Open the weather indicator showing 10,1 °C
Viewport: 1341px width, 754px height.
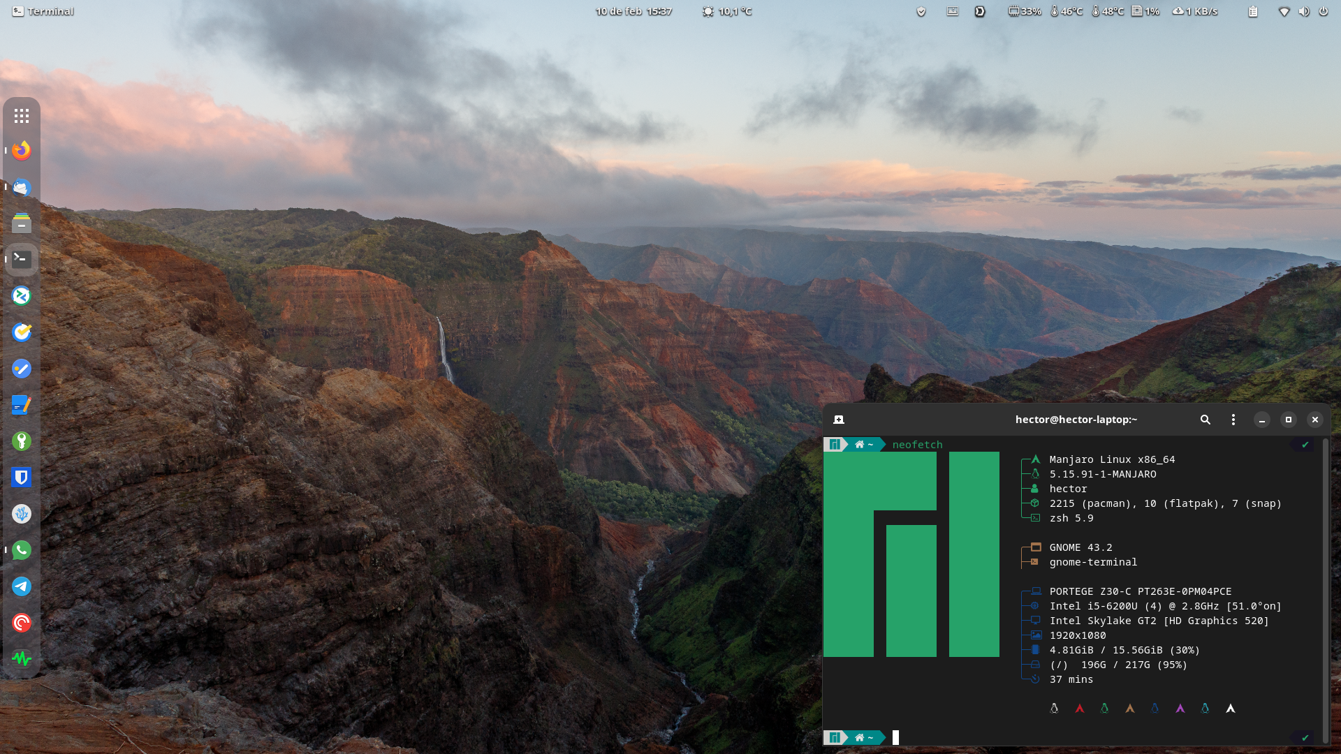coord(727,11)
